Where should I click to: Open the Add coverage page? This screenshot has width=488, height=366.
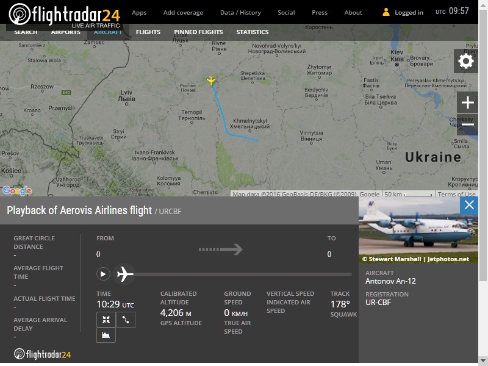(183, 12)
